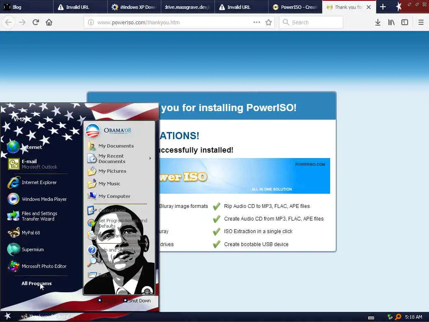Switch to PowerISO - Create tab

point(295,7)
